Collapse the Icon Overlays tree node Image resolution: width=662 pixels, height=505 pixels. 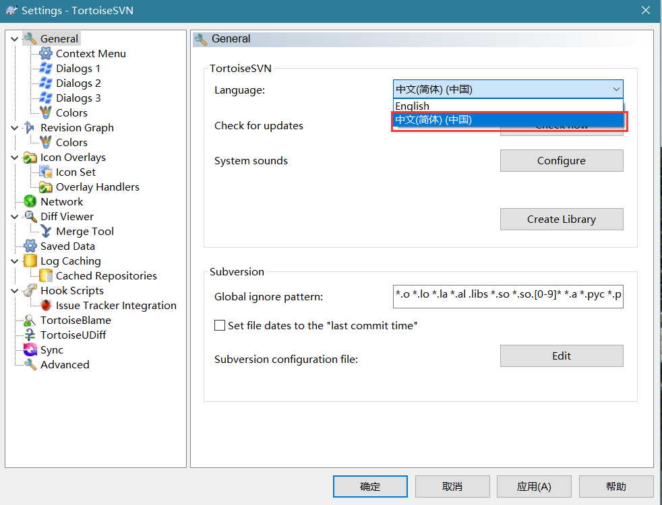[x=14, y=158]
